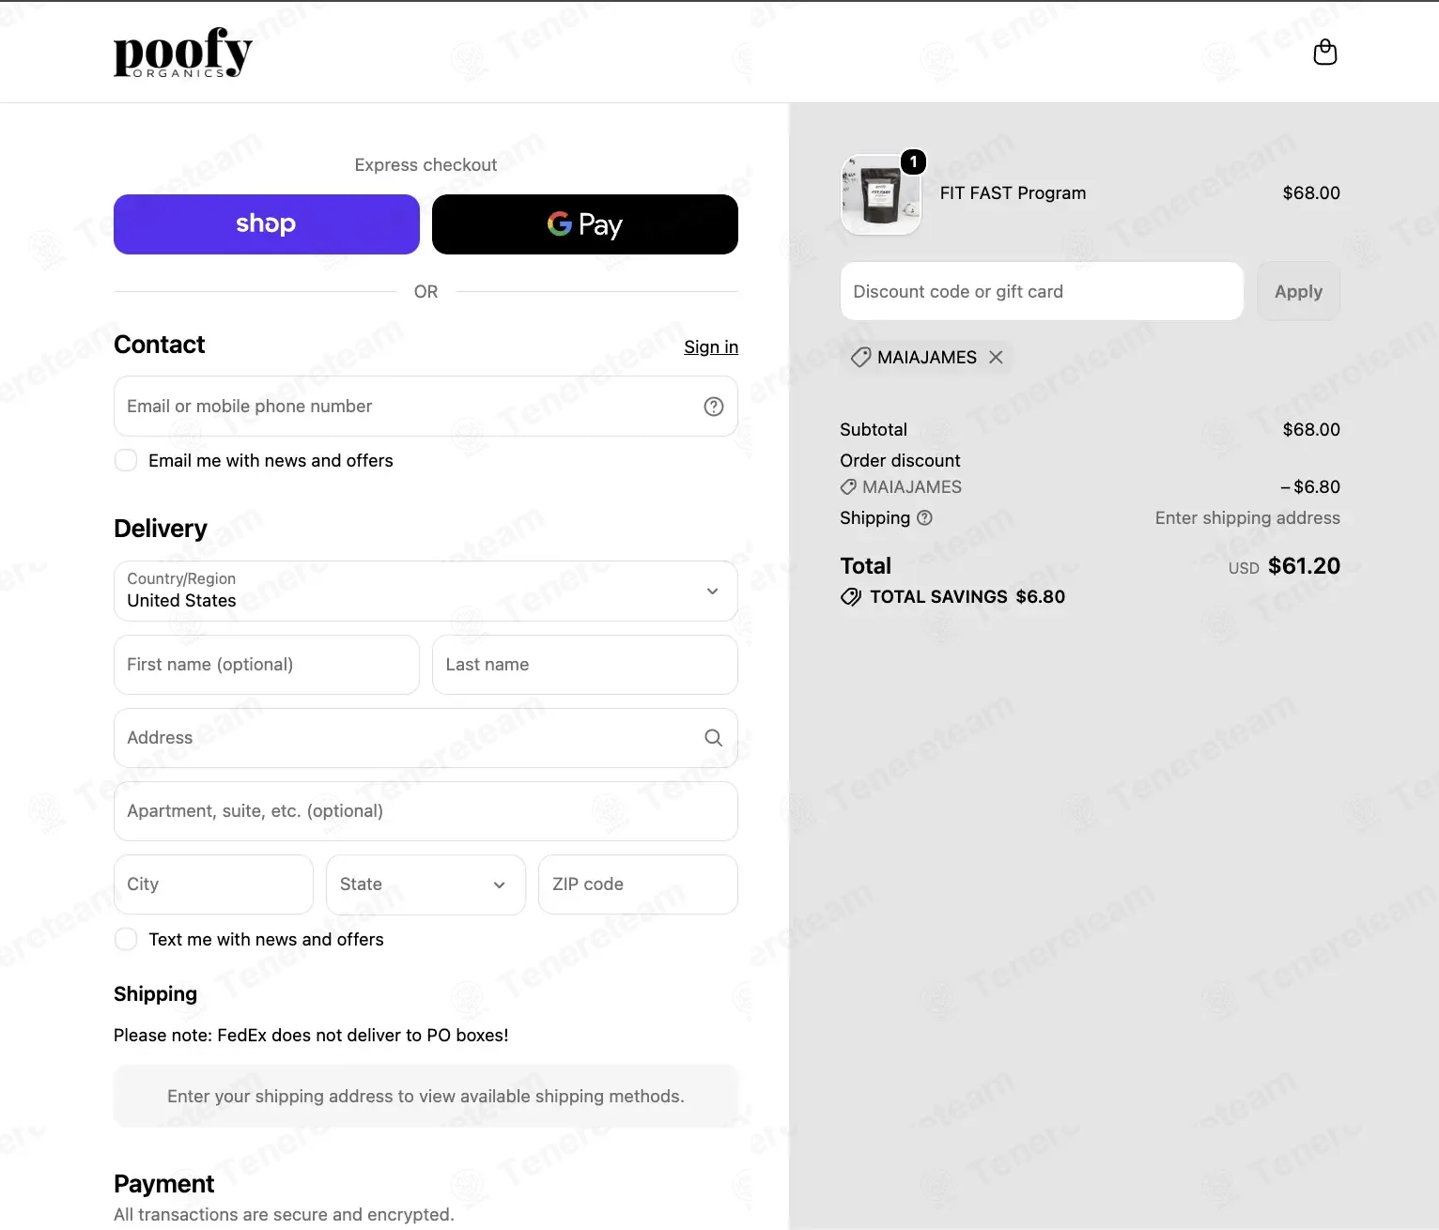Pay with Shop express checkout

(267, 224)
